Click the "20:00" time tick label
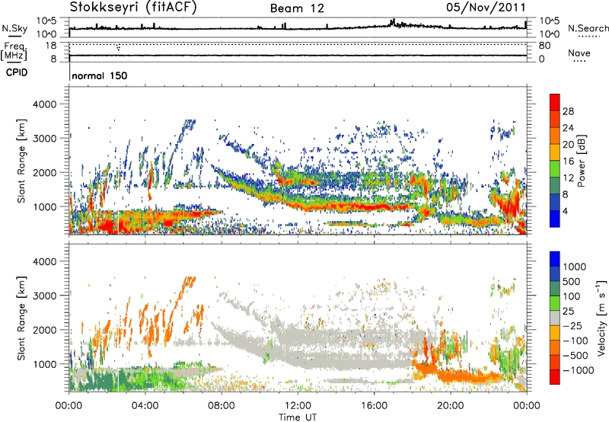This screenshot has height=422, width=609. (450, 406)
